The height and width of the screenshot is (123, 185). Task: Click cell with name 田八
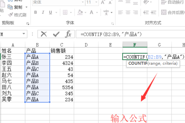(x=13, y=87)
